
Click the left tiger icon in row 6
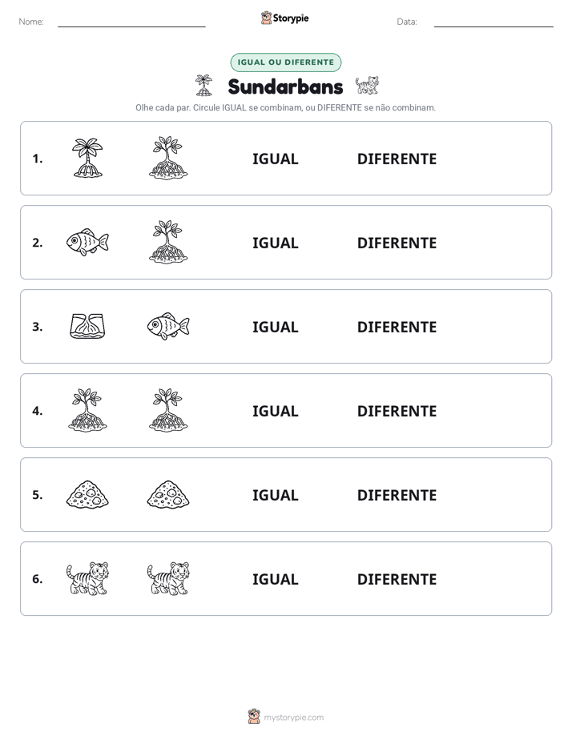[x=87, y=578]
